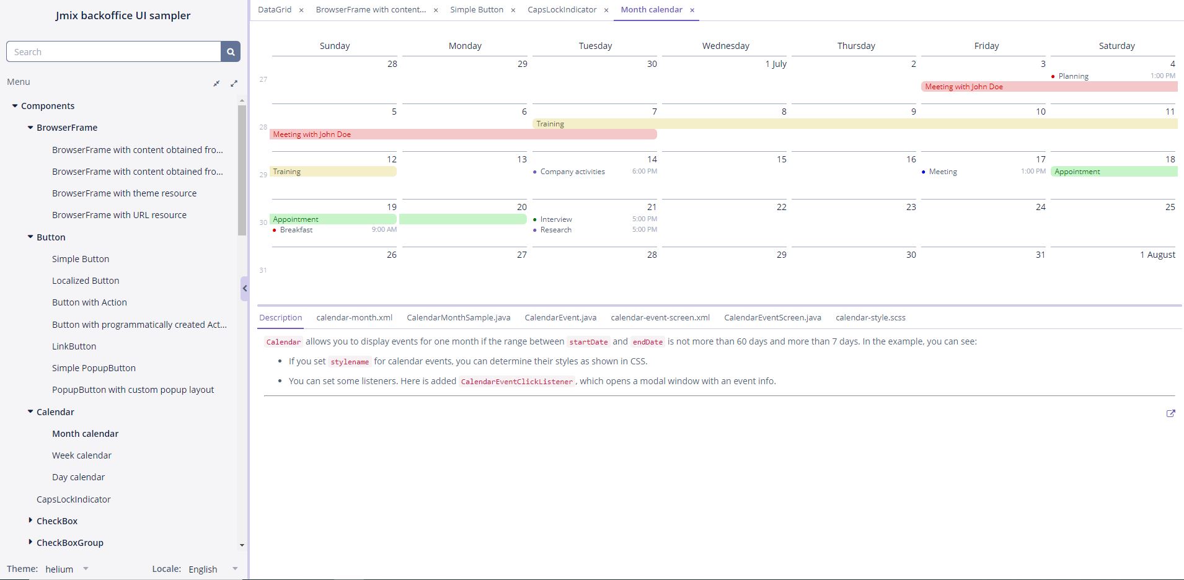Viewport: 1184px width, 580px height.
Task: Open the Locale dropdown
Action: pos(234,569)
